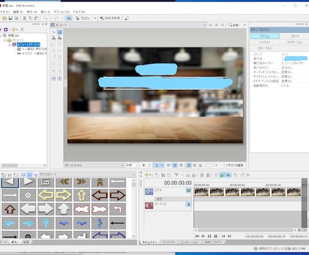Select the sizing tool next to arrow tool
Image resolution: width=309 pixels, height=255 pixels.
coord(60,32)
